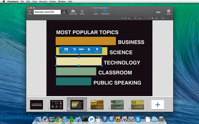Bring element Forward using popup icon

coord(89,49)
